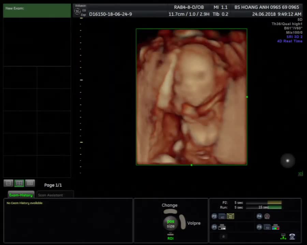Click the P4 REC record icon
The image size is (307, 245).
point(267,216)
